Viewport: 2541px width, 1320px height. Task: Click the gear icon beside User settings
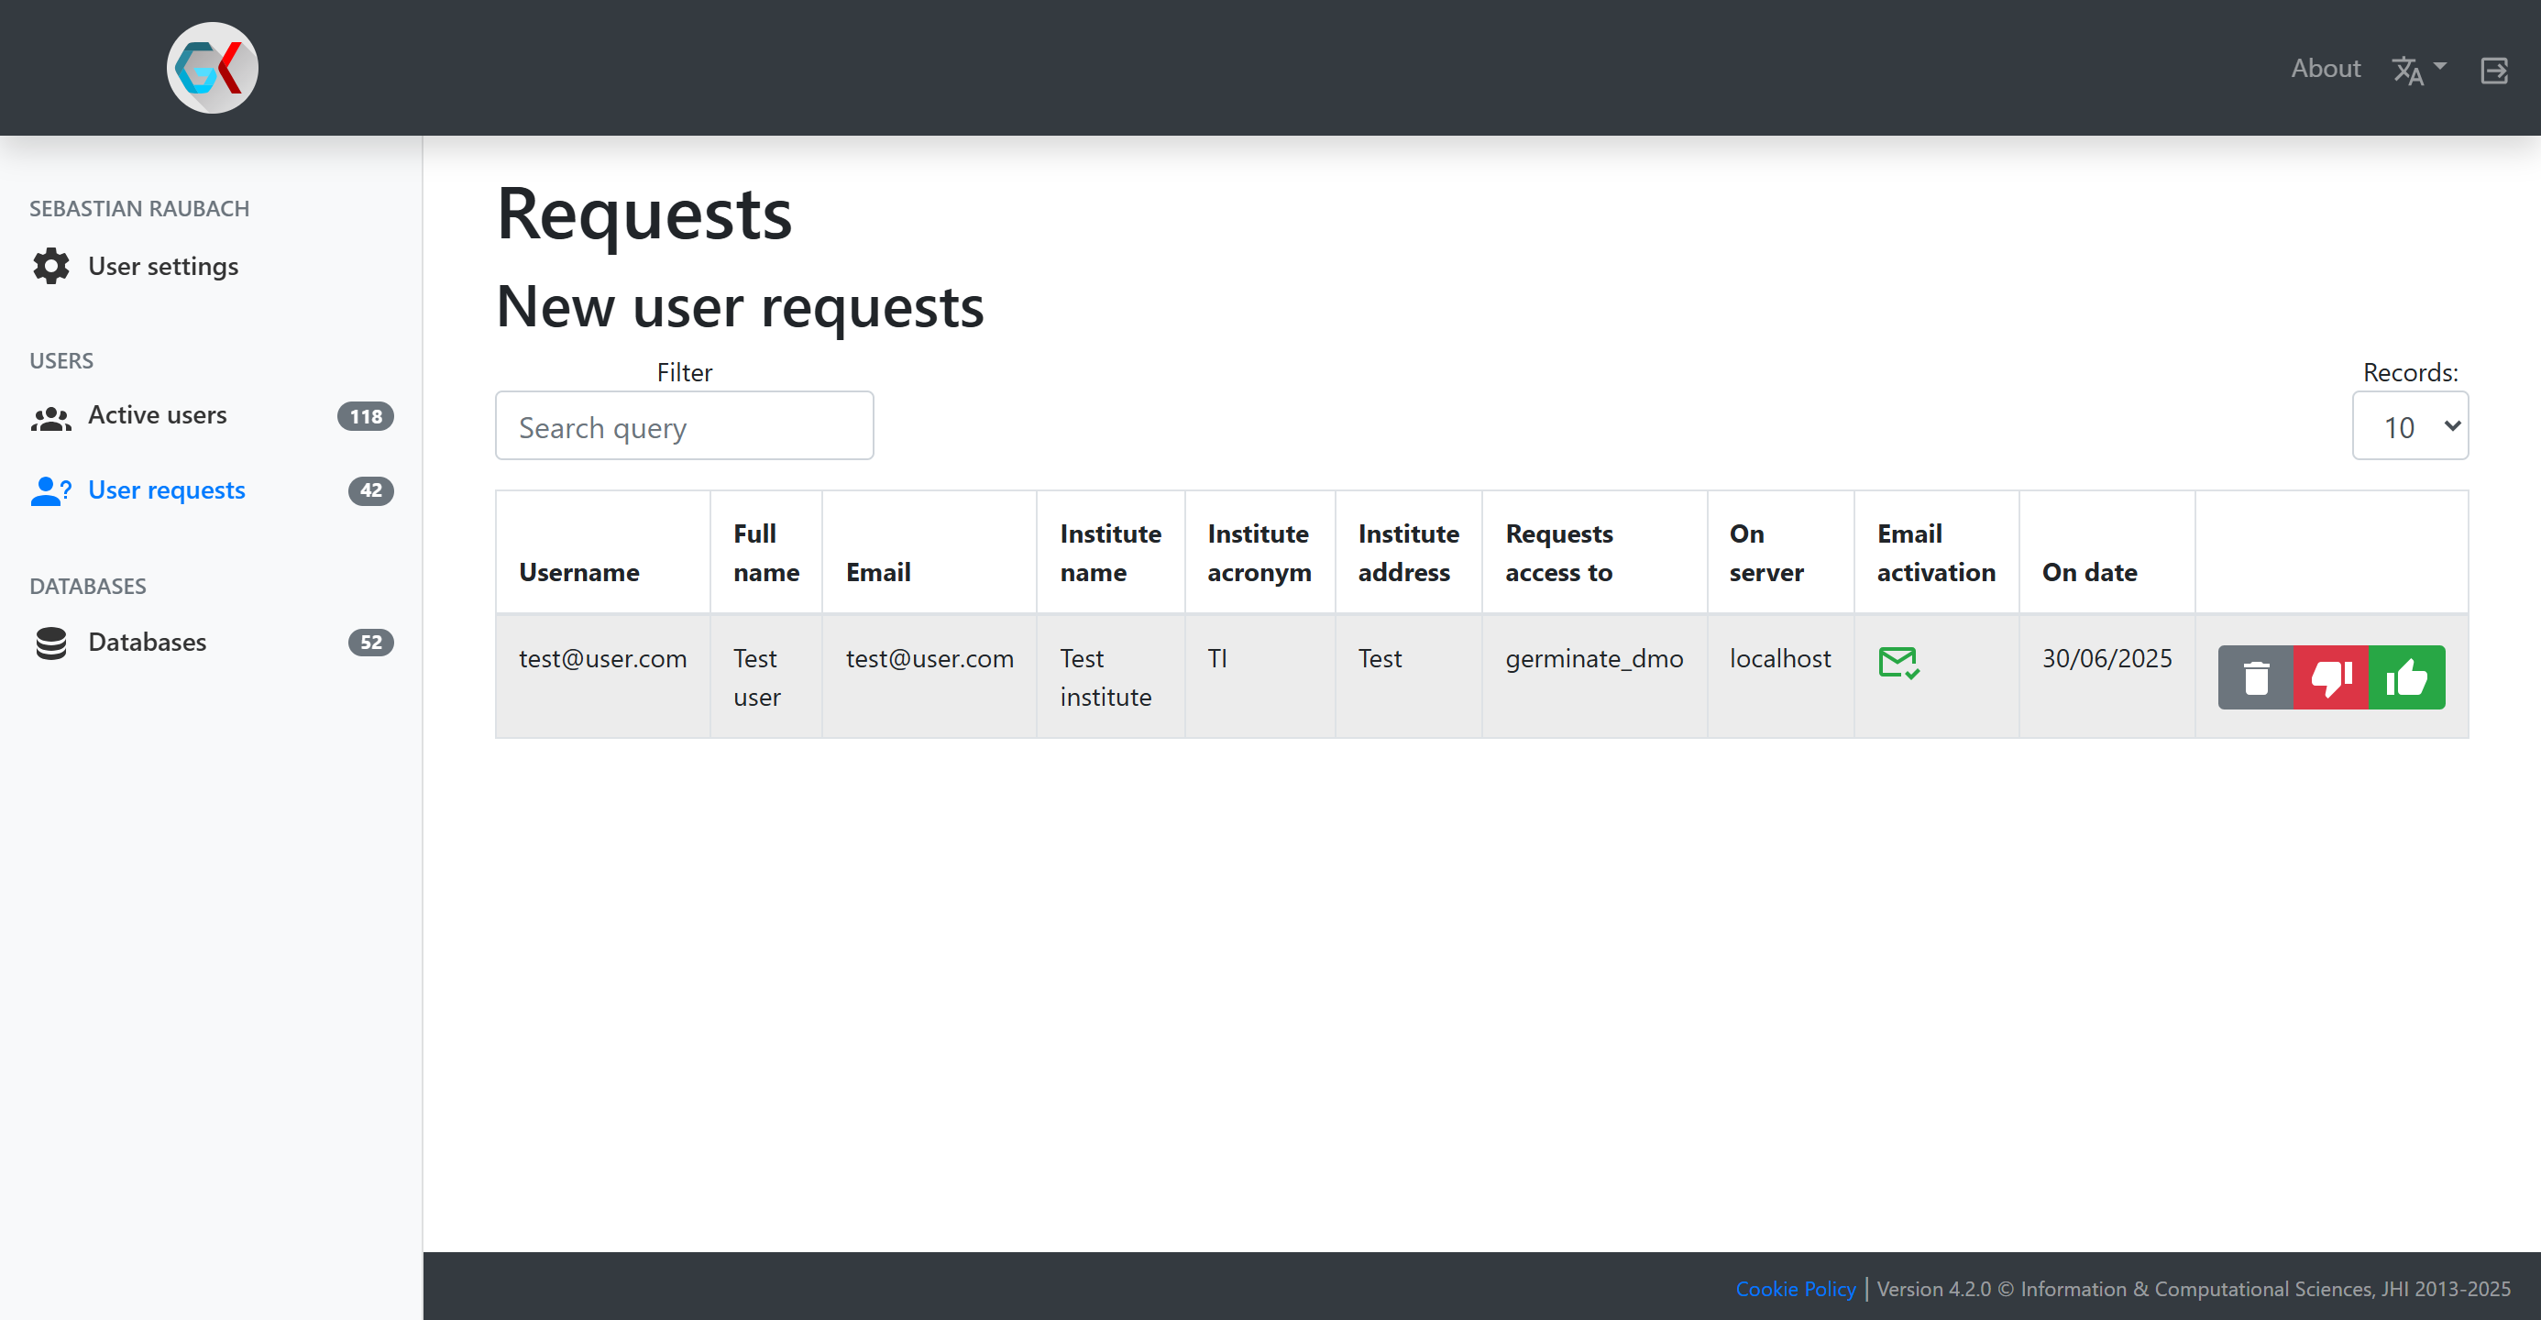[x=51, y=267]
